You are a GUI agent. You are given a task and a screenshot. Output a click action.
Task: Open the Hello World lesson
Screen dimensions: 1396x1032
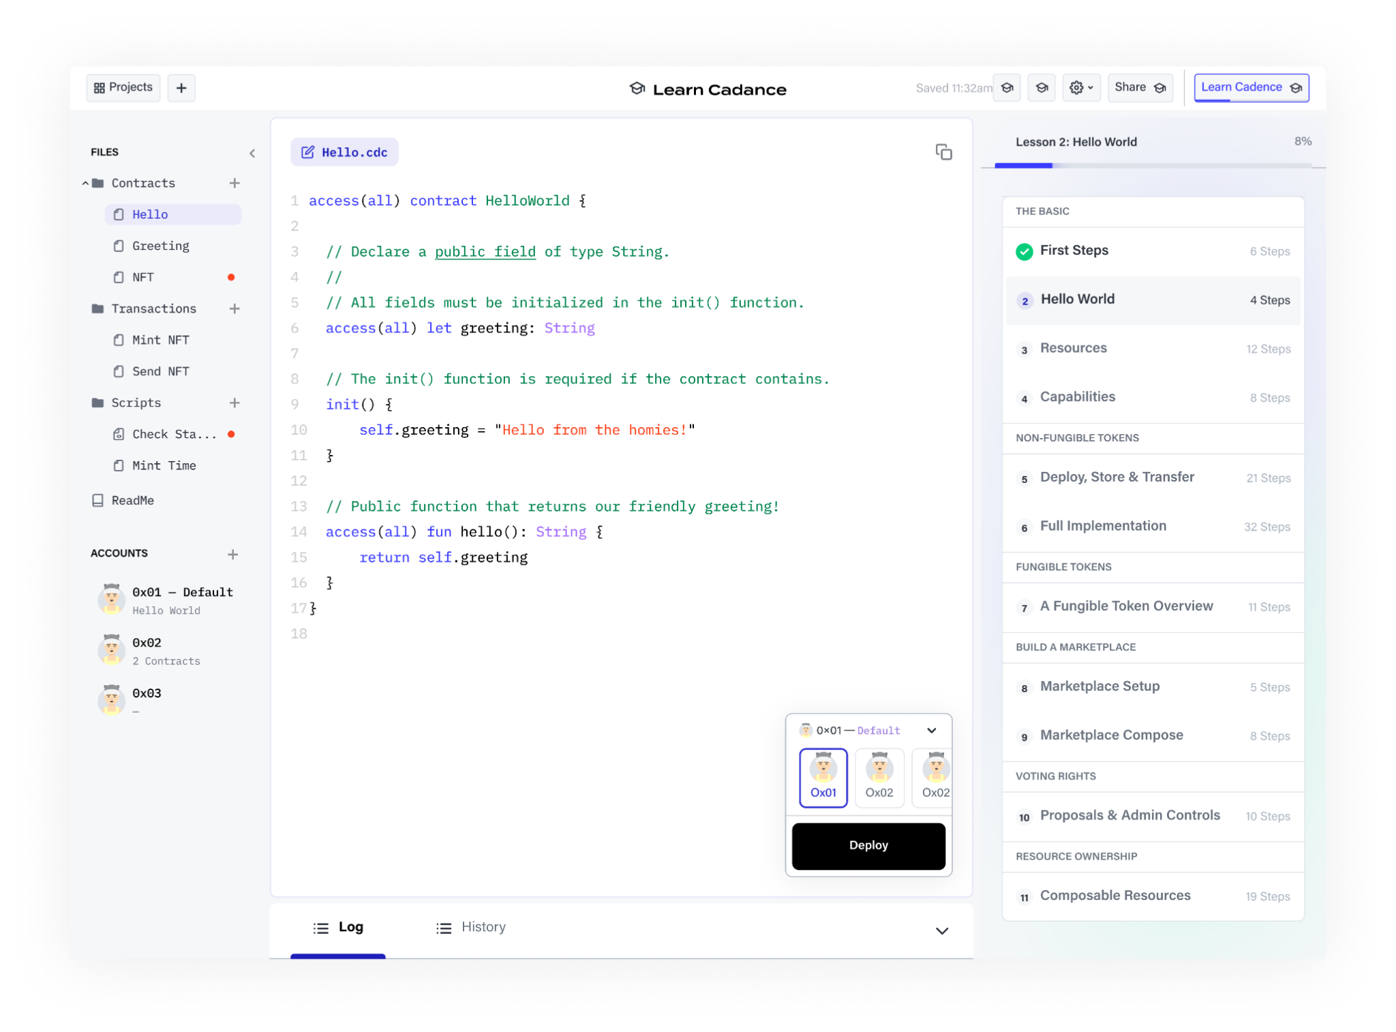point(1153,300)
